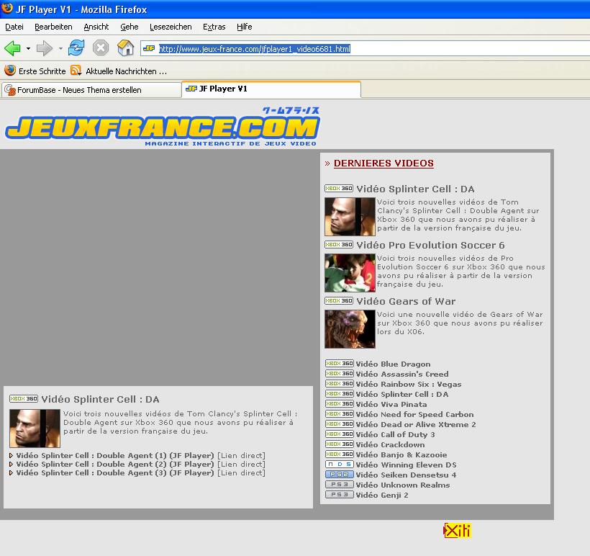Open the DERNIERES VIDEOS heading link
Viewport: 590px width, 556px height.
point(383,163)
